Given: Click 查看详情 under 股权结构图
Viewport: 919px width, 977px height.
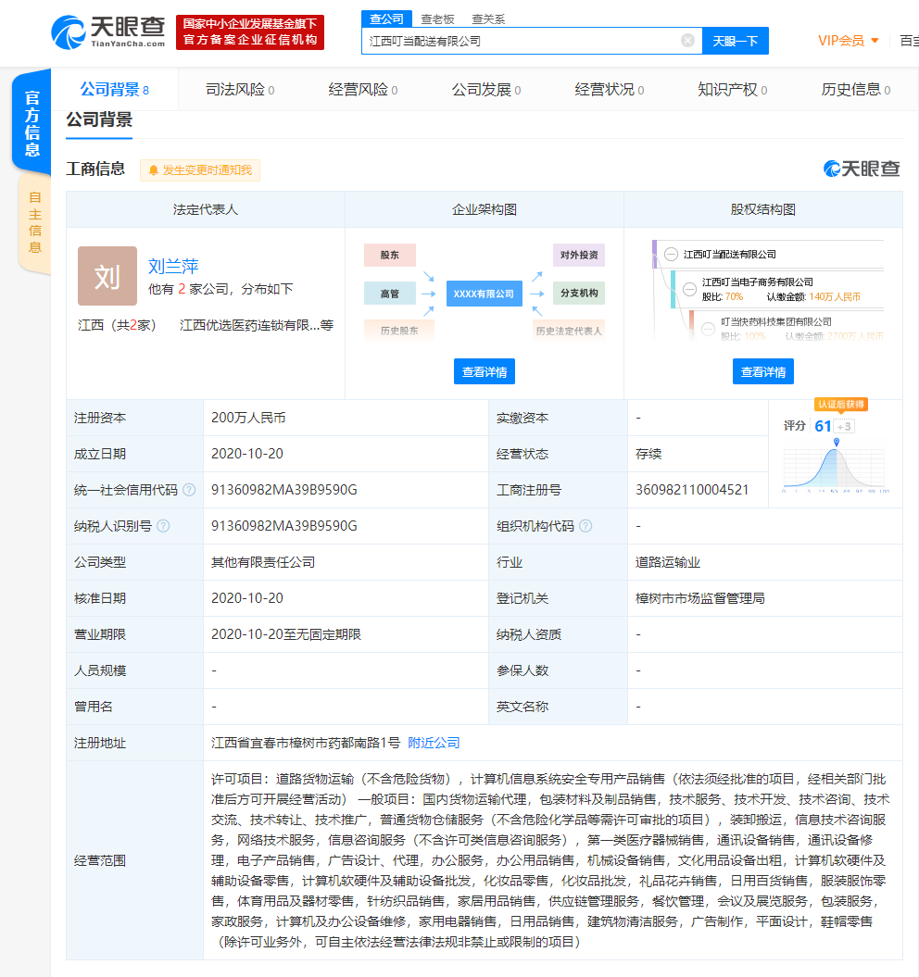Looking at the screenshot, I should 763,371.
